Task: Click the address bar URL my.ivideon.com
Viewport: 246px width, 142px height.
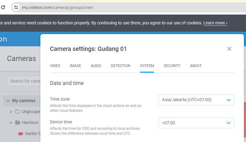Action: pyautogui.click(x=58, y=7)
